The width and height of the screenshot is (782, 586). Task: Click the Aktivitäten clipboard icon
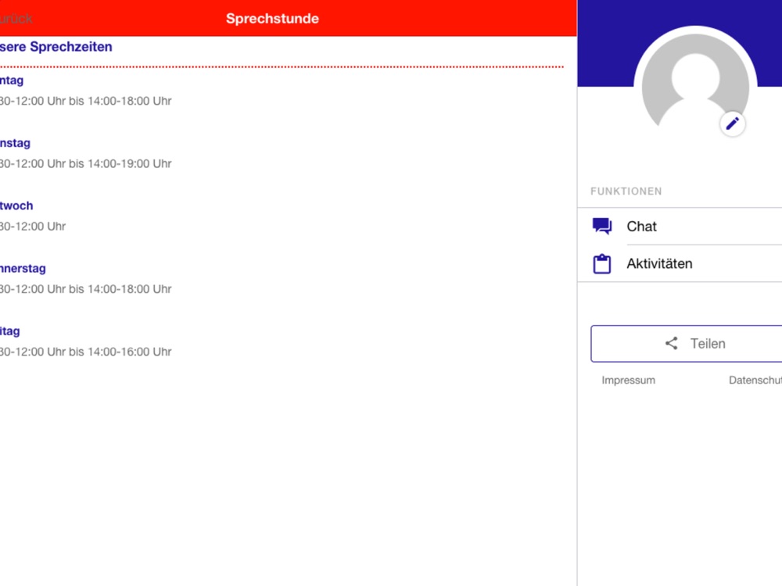coord(602,263)
